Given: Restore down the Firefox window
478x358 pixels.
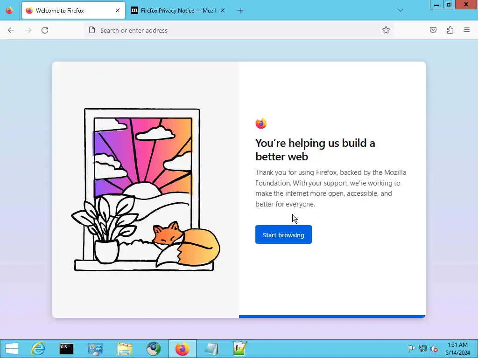Looking at the screenshot, I should click(x=449, y=5).
